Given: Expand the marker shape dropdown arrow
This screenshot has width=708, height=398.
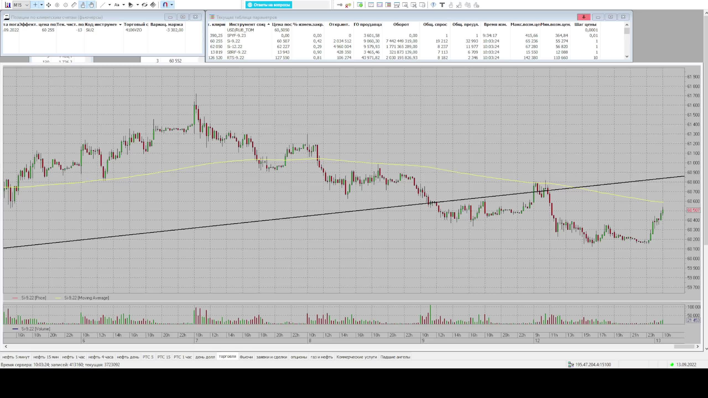Looking at the screenshot, I should tap(138, 5).
